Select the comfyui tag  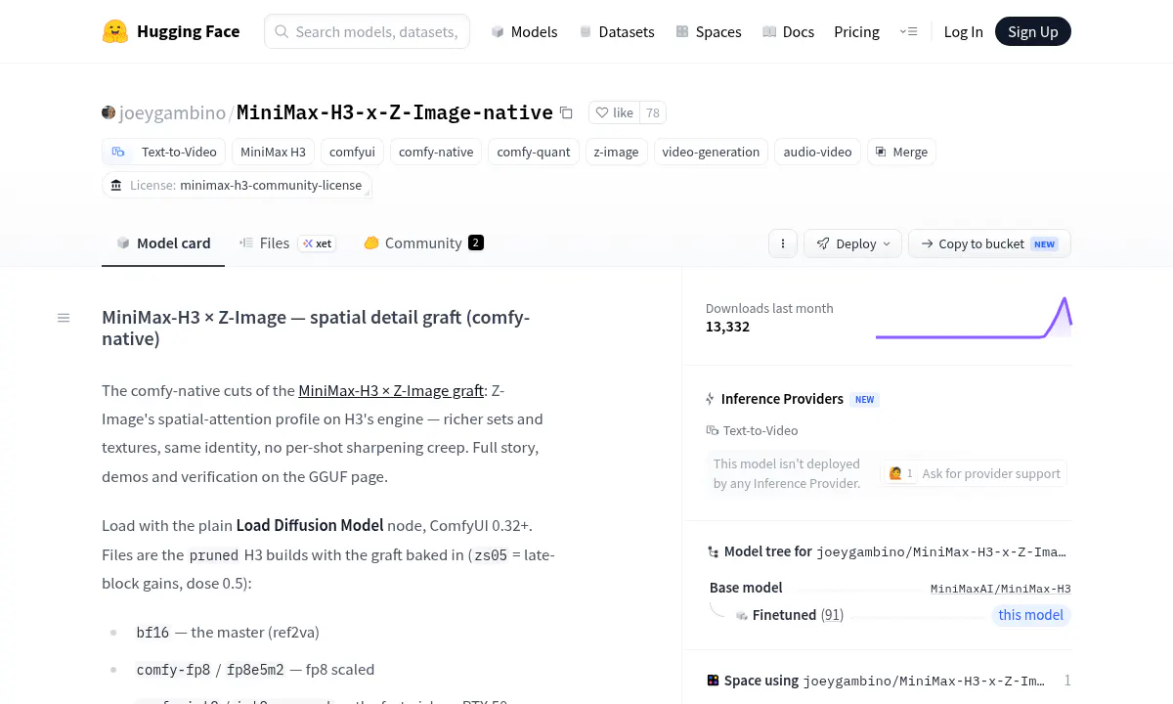click(x=352, y=152)
